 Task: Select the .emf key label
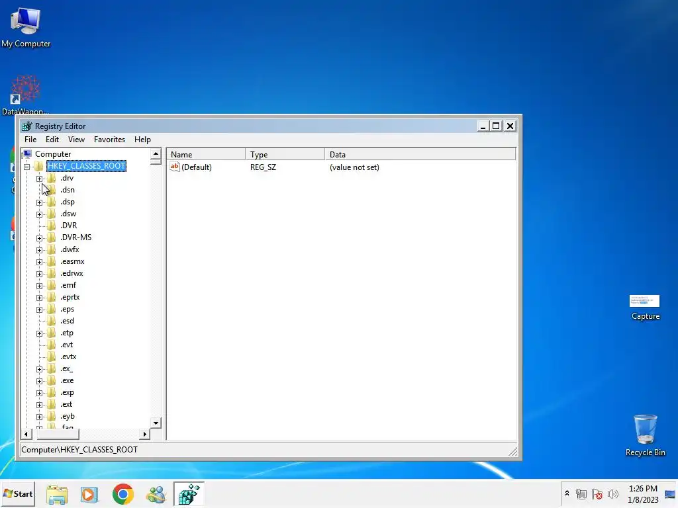(68, 285)
